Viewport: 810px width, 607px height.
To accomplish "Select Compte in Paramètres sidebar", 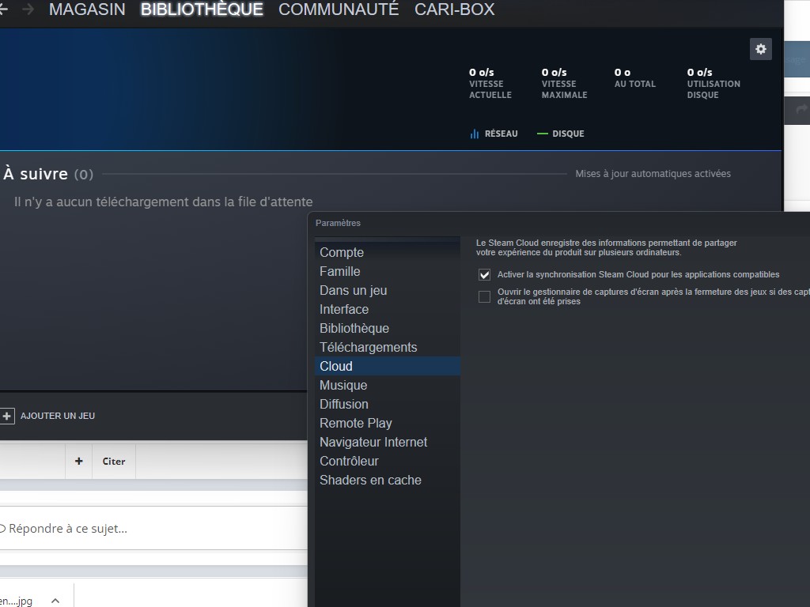I will (387, 252).
